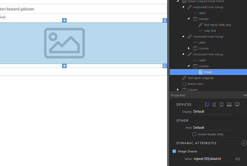Screen dimensions: 247x166
Task: Collapse Horizontal Form Group above Text Input: idalb_img
Action: [x=183, y=7]
